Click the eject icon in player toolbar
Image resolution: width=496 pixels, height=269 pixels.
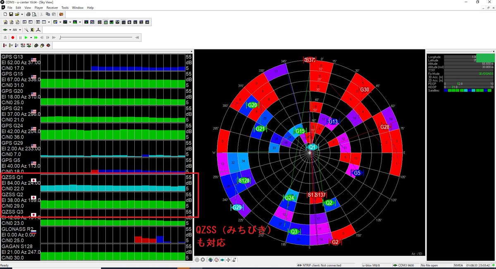[x=5, y=38]
